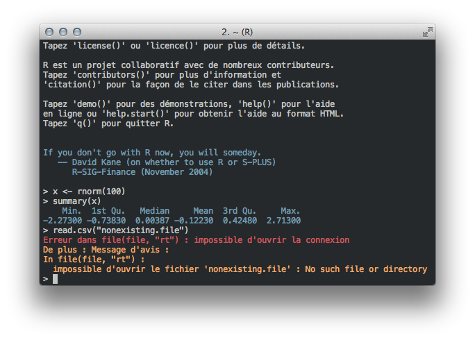Viewport: 475px width, 340px height.
Task: Click the "De plus : Message d'avis" line
Action: (x=106, y=249)
